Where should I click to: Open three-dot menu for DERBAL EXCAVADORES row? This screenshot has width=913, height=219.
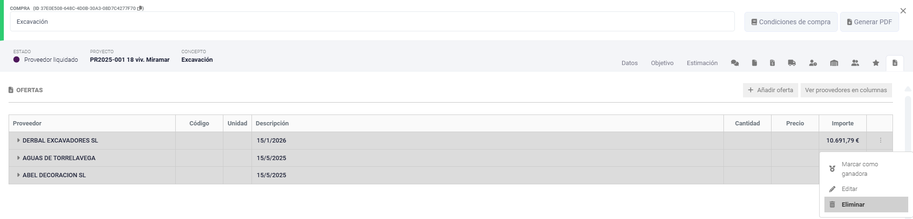(x=880, y=140)
